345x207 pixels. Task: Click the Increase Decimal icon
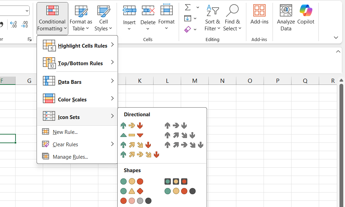coord(14,24)
